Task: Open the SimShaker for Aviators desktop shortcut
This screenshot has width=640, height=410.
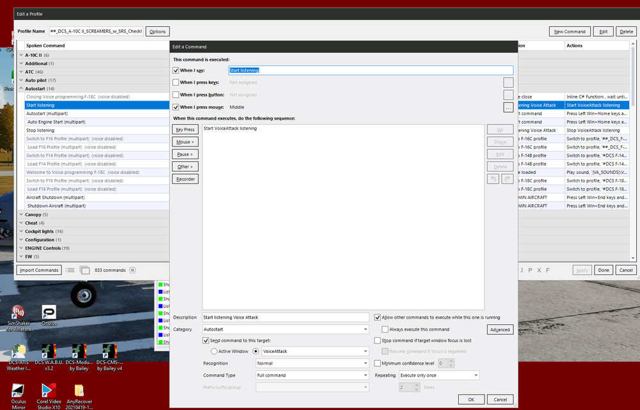Action: (x=18, y=313)
